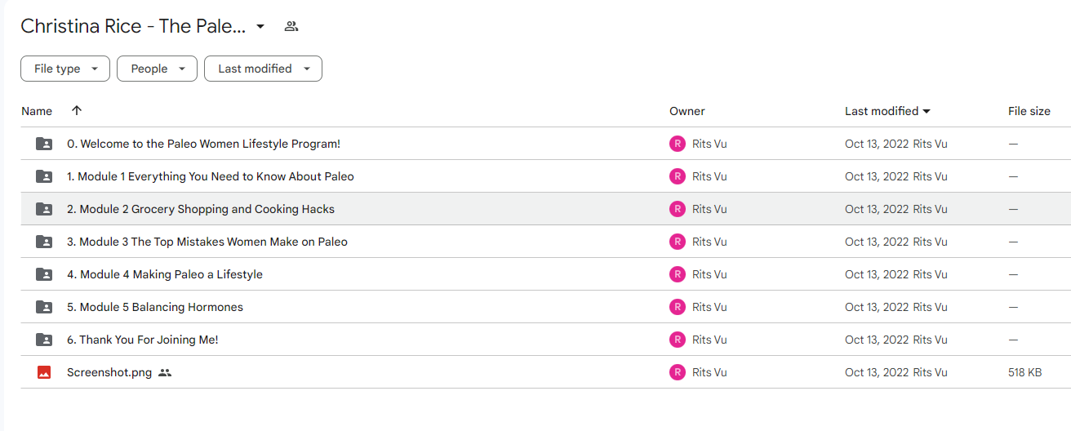The width and height of the screenshot is (1071, 431).
Task: Open the folder title dropdown arrow
Action: tap(260, 26)
